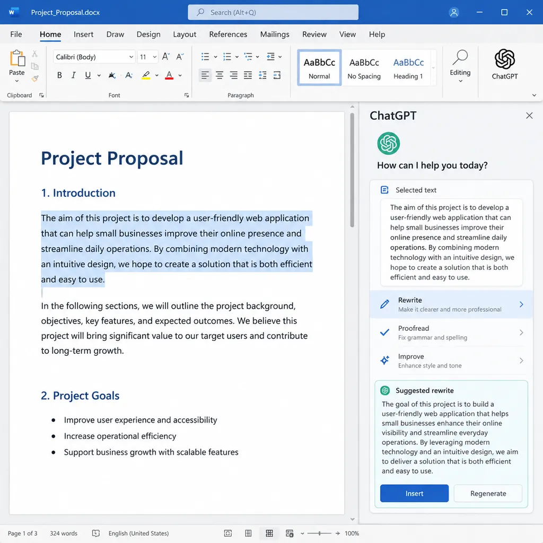This screenshot has width=543, height=543.
Task: Click the Regenerate button
Action: click(488, 494)
